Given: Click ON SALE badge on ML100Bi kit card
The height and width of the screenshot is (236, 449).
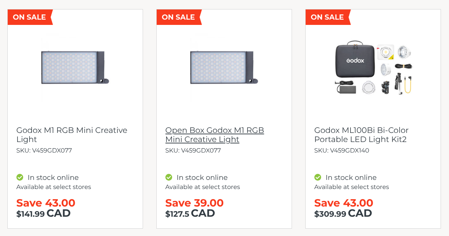Looking at the screenshot, I should (x=328, y=17).
